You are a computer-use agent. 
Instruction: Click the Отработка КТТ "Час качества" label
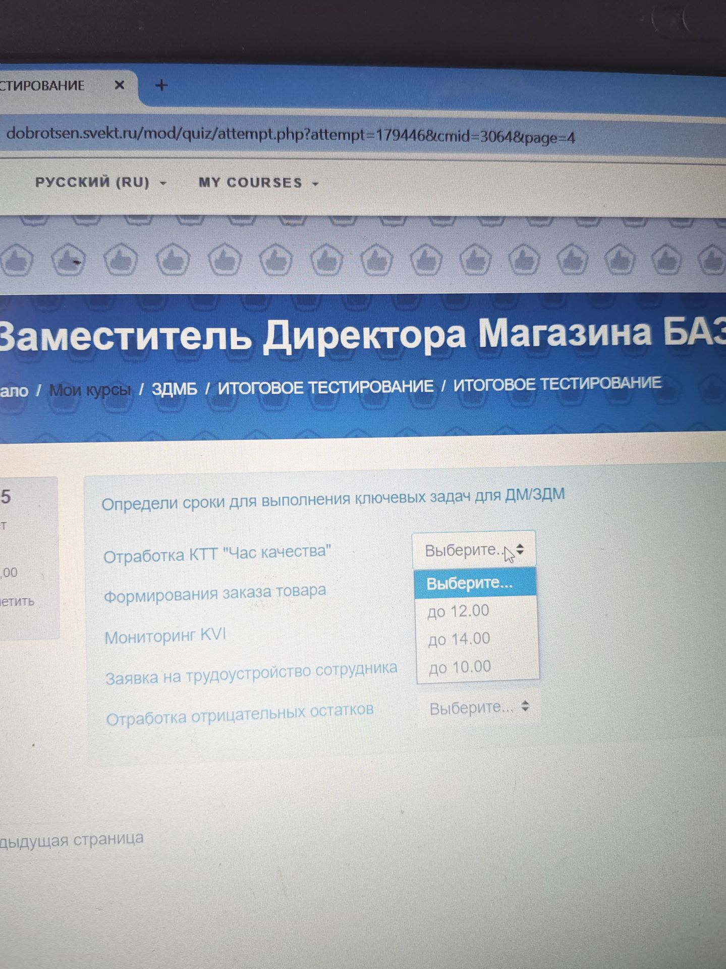point(217,554)
